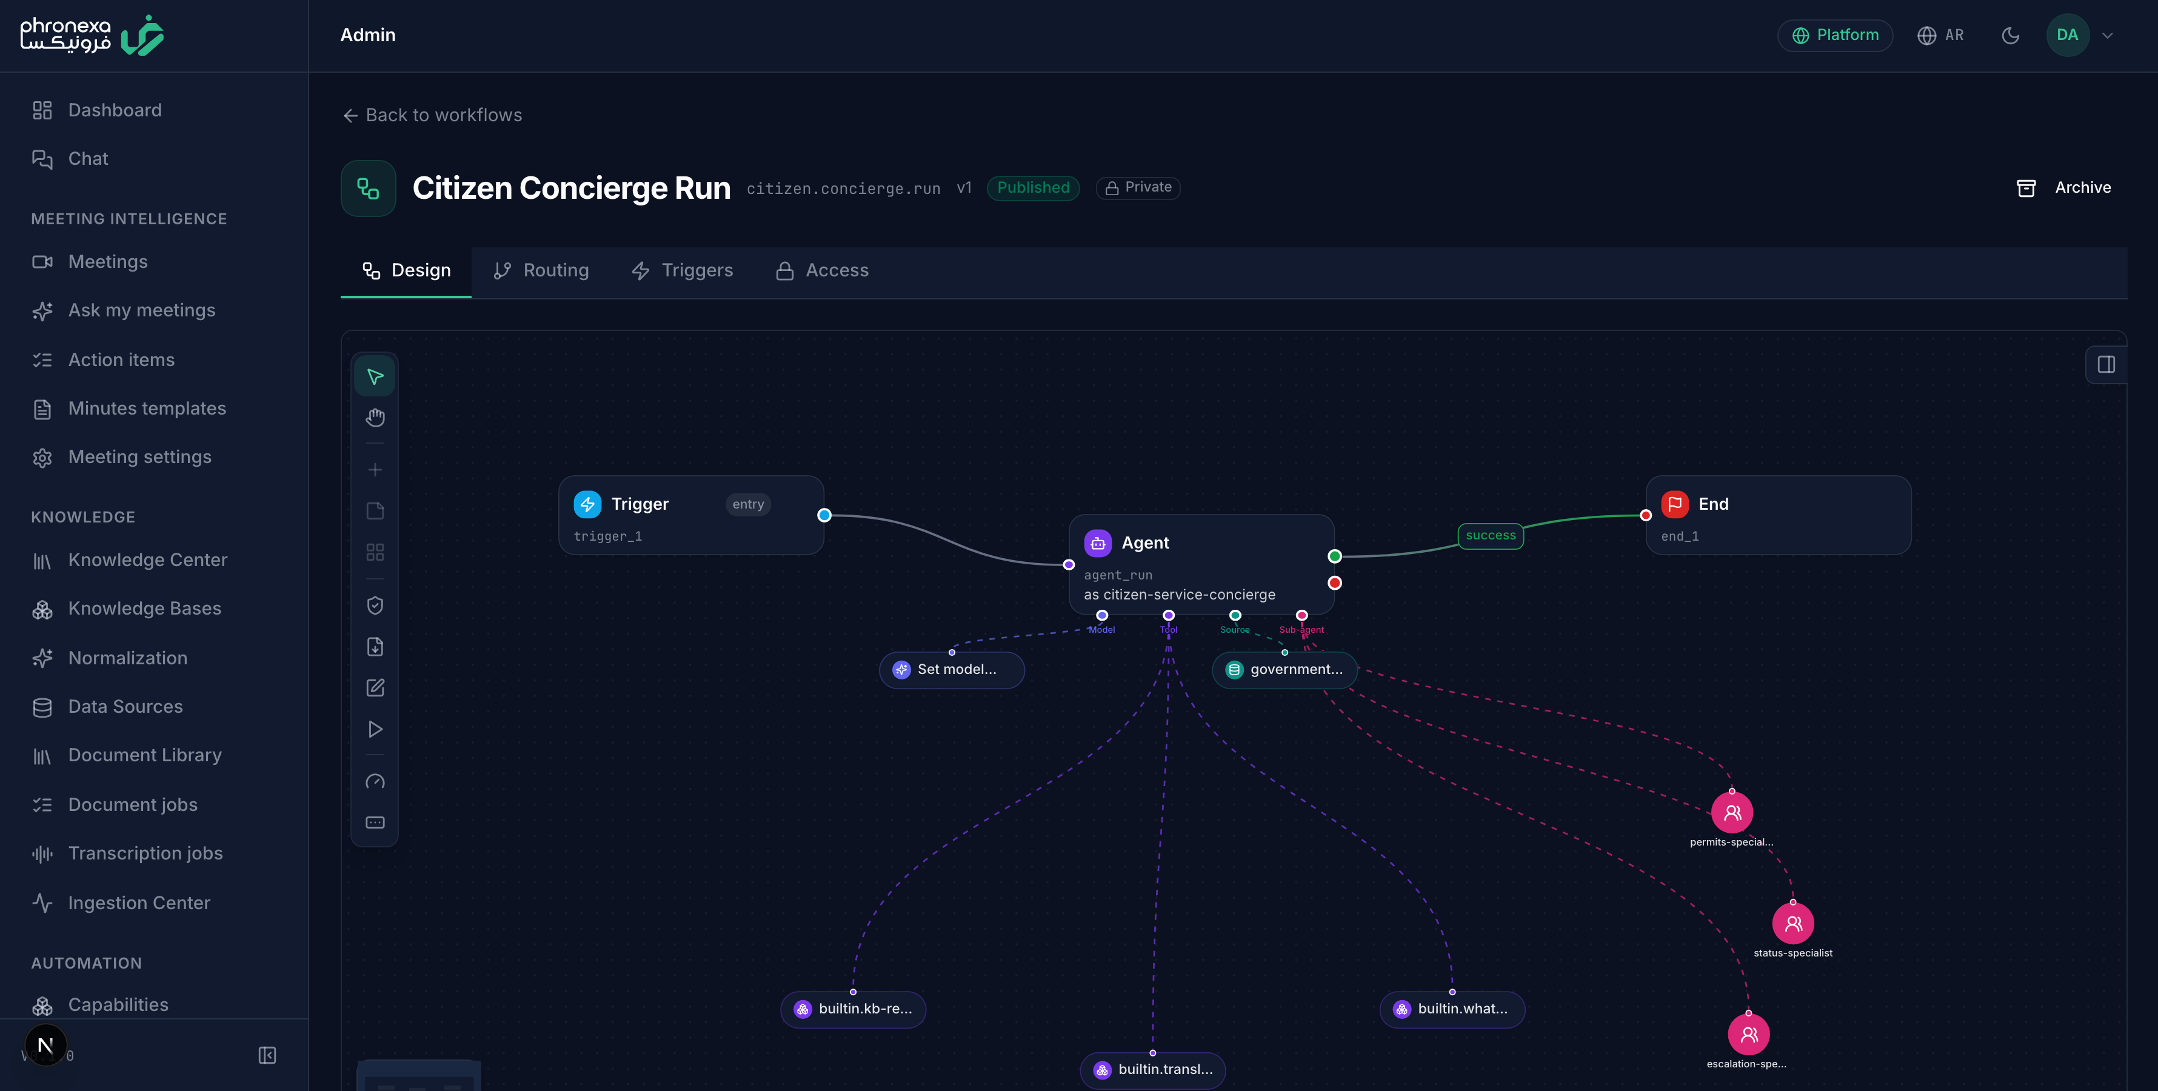Collapse the left sidebar
The height and width of the screenshot is (1091, 2158).
[x=267, y=1055]
